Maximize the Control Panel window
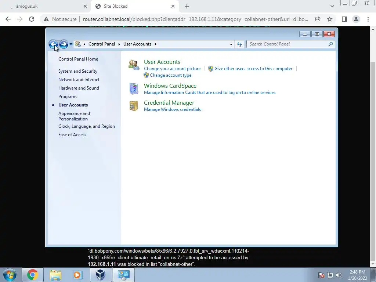The width and height of the screenshot is (376, 282). pyautogui.click(x=317, y=34)
